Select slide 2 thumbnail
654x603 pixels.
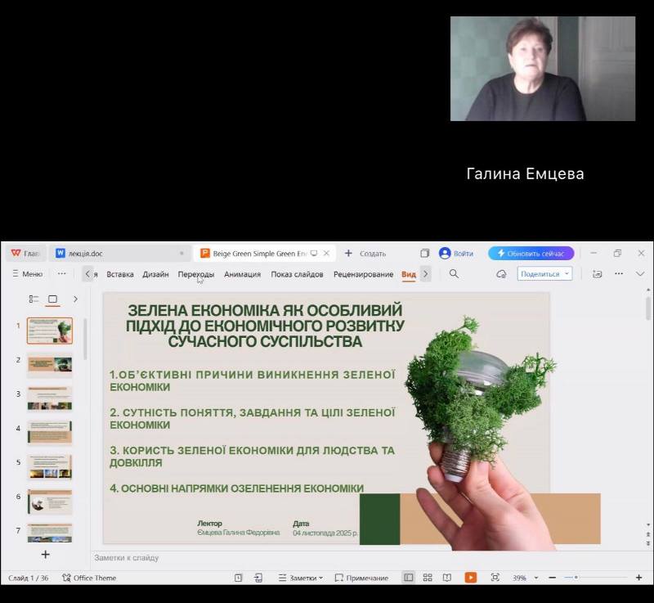(50, 365)
